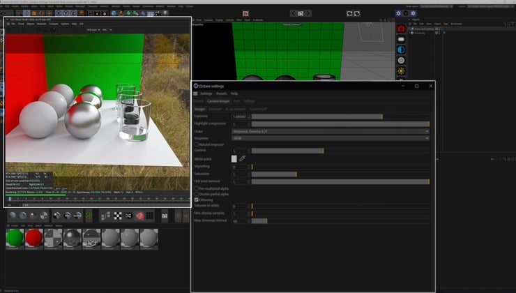Click the first grey sphere material icon

(x=110, y=238)
